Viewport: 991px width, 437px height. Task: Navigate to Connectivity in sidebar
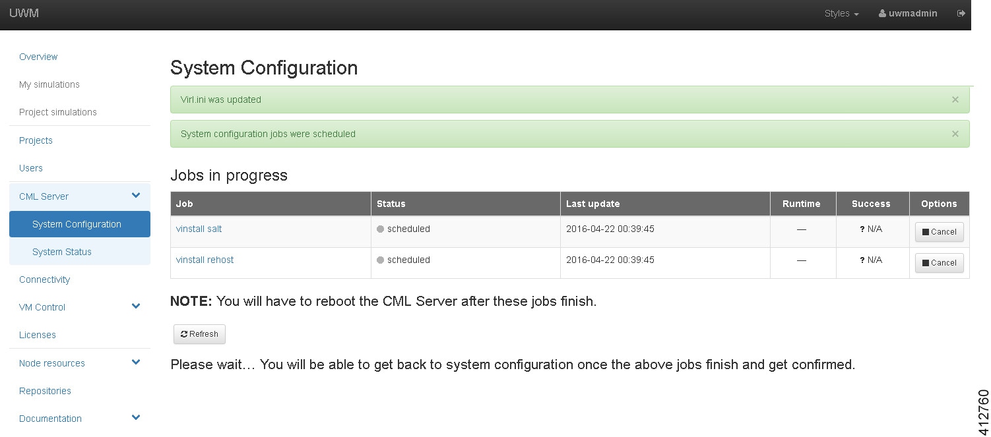pos(44,279)
